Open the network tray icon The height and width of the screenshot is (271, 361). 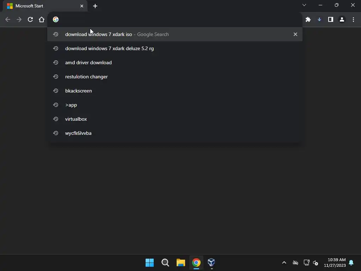click(x=306, y=263)
